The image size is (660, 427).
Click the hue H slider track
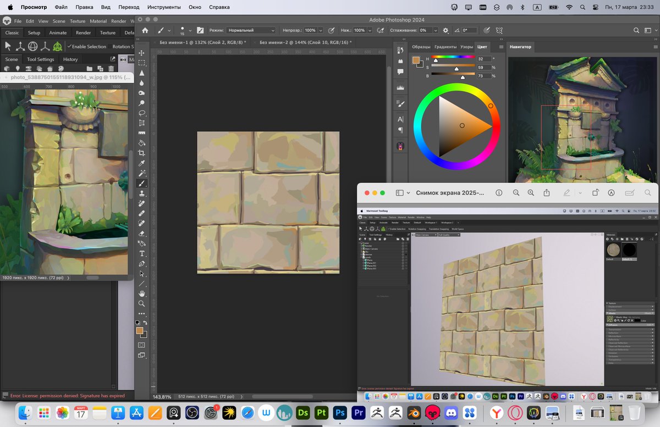453,58
